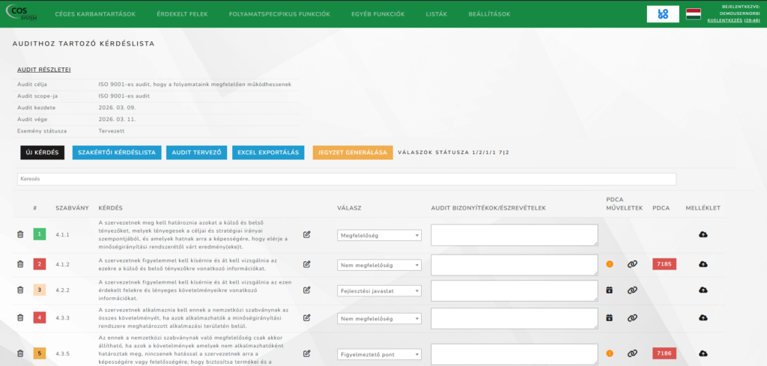Click orange warning icon in row 4.1.2
Screen dimensions: 767x366
pos(610,264)
